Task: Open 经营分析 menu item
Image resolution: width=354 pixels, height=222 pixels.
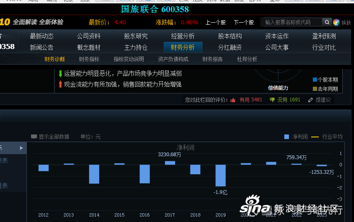Action: (x=183, y=36)
